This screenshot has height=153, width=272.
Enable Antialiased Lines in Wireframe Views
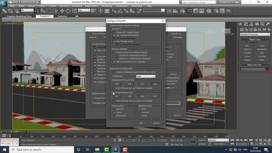114,72
